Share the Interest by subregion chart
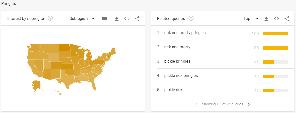Viewport: 296px width, 113px height. tap(137, 19)
